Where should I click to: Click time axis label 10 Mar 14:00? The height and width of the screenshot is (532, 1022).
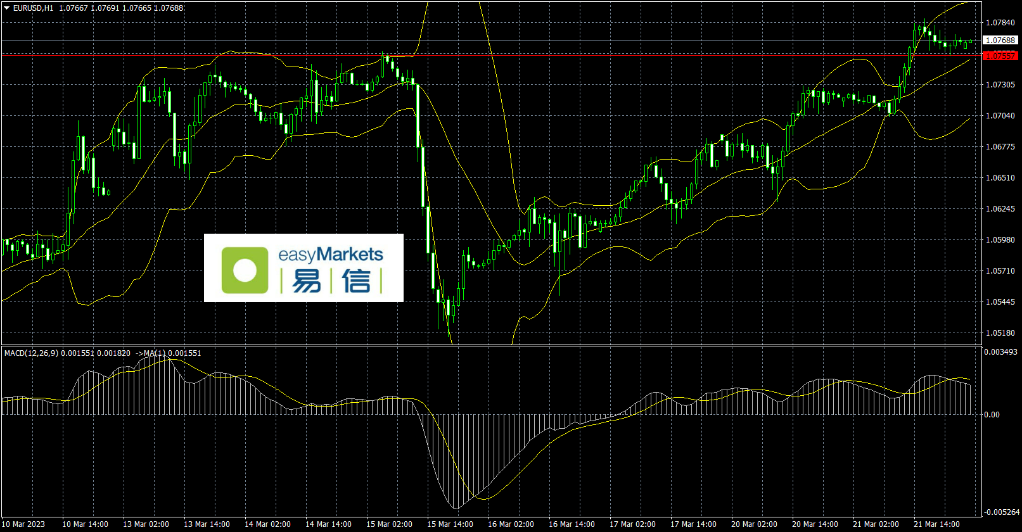(x=85, y=524)
